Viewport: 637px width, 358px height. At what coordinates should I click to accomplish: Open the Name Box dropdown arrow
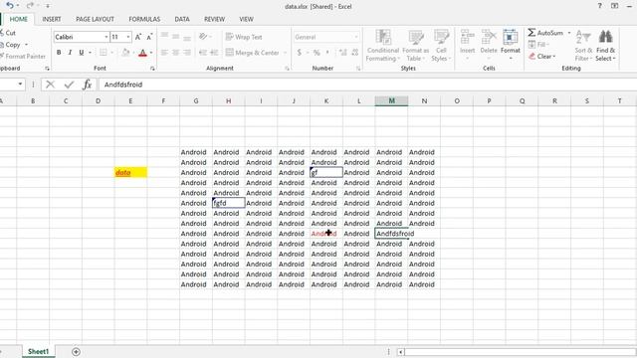(x=20, y=84)
